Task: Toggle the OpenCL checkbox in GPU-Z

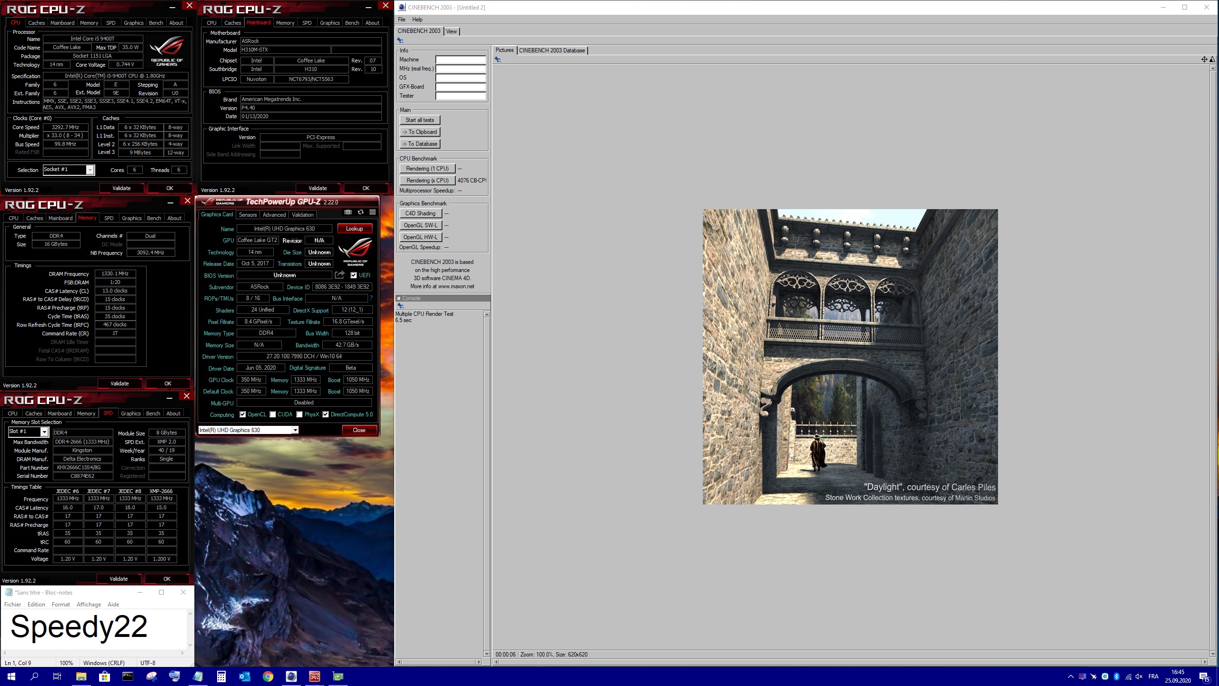Action: pos(242,414)
